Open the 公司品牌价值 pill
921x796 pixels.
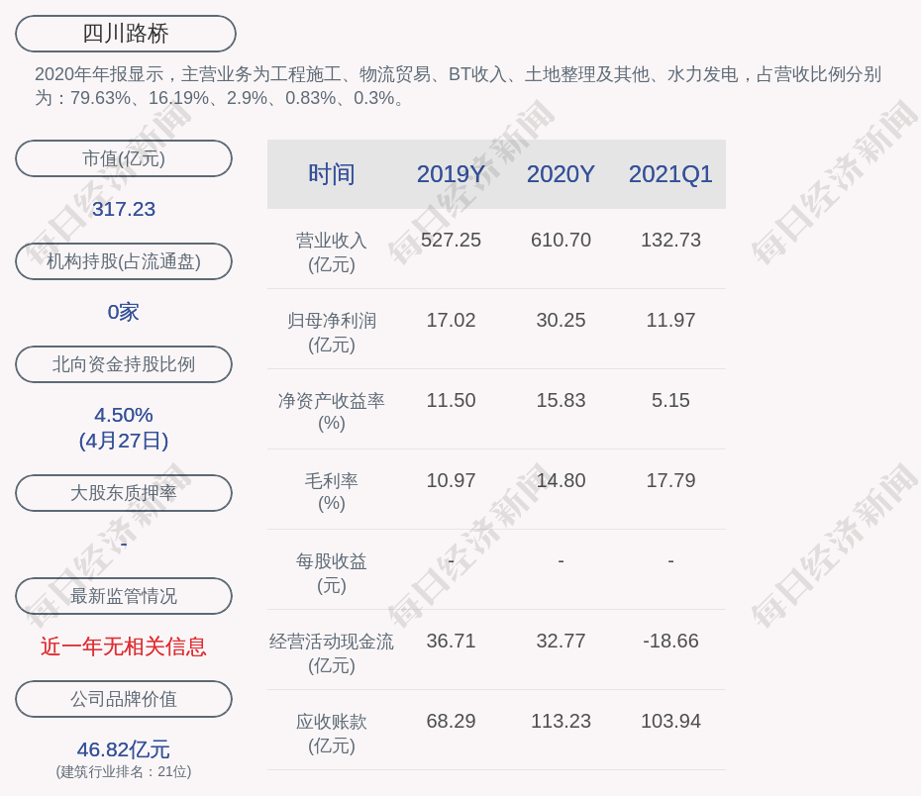click(x=124, y=699)
